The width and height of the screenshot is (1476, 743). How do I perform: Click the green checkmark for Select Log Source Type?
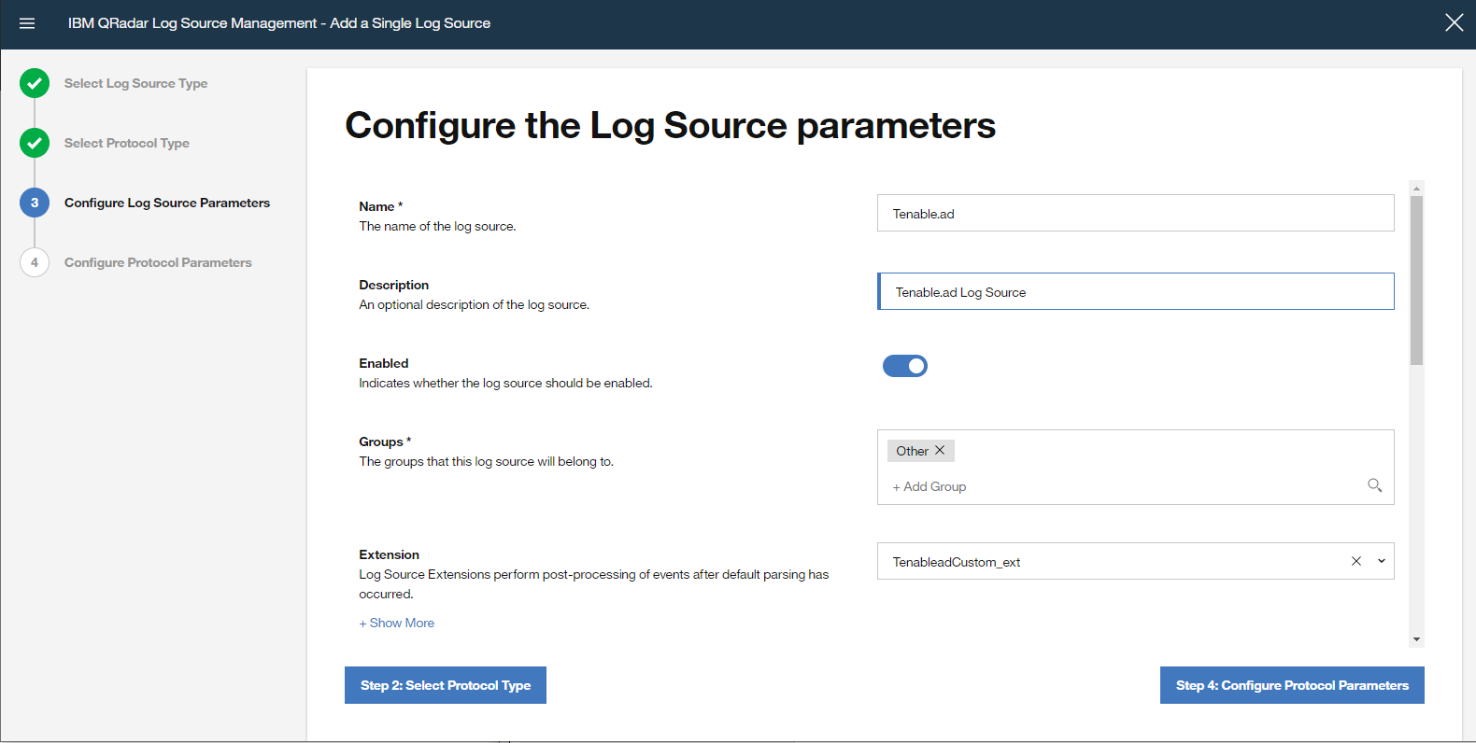pyautogui.click(x=35, y=83)
